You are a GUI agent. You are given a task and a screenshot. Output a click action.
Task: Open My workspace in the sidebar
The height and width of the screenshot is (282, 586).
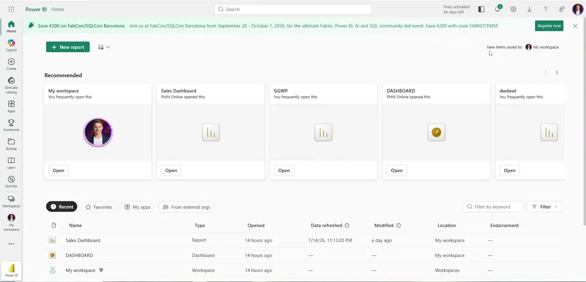11,222
